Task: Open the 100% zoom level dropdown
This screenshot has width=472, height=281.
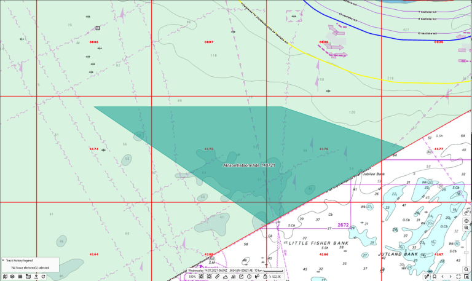Action: (193, 277)
